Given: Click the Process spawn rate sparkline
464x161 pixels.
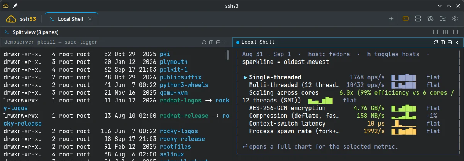Looking at the screenshot, I should [404, 131].
